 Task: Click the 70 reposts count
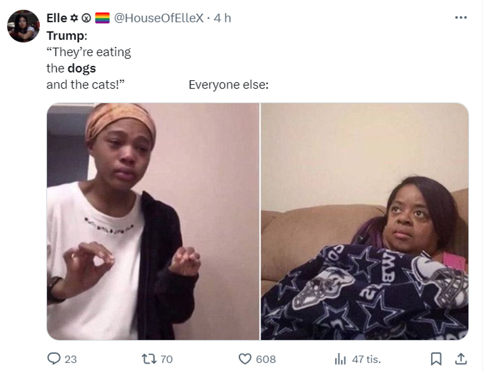click(x=167, y=359)
